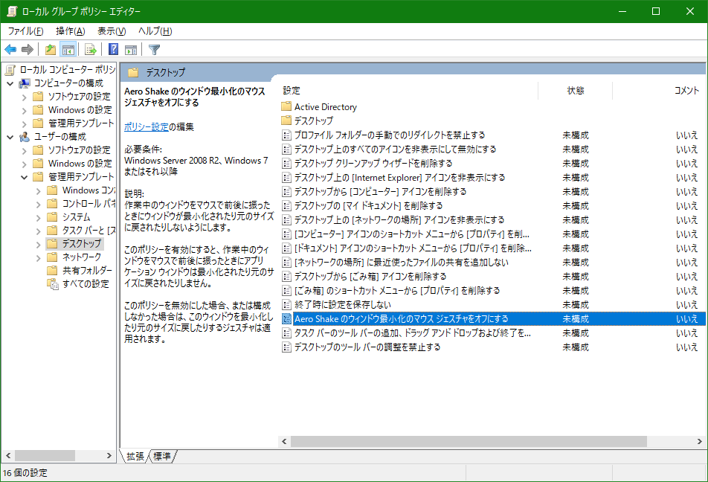708x482 pixels.
Task: Select the システム tree item
Action: point(77,217)
